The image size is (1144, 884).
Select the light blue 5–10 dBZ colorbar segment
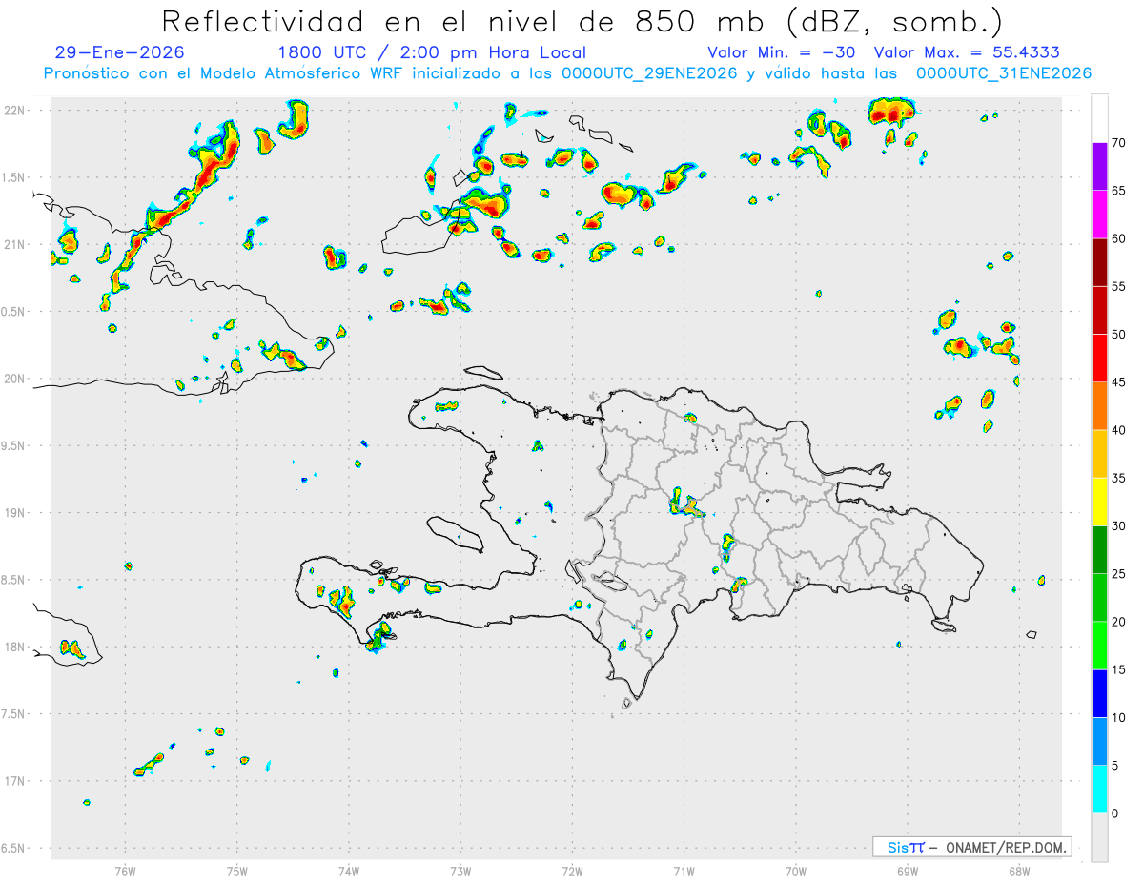point(1099,741)
